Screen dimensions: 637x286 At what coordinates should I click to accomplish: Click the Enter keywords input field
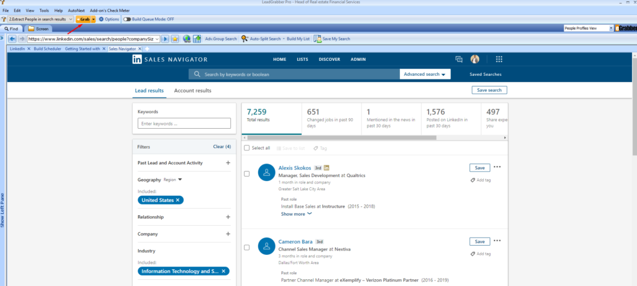pos(184,124)
